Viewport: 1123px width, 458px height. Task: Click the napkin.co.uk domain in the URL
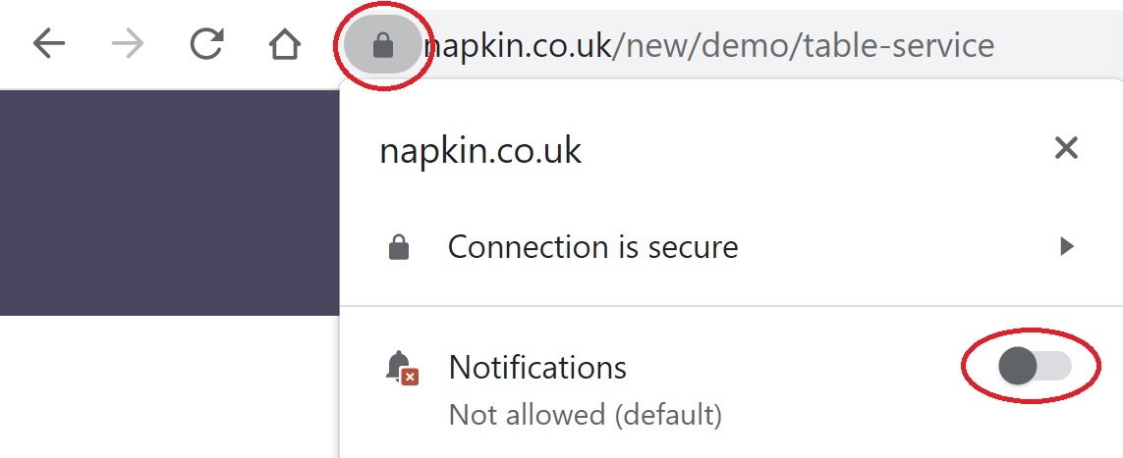[x=521, y=45]
